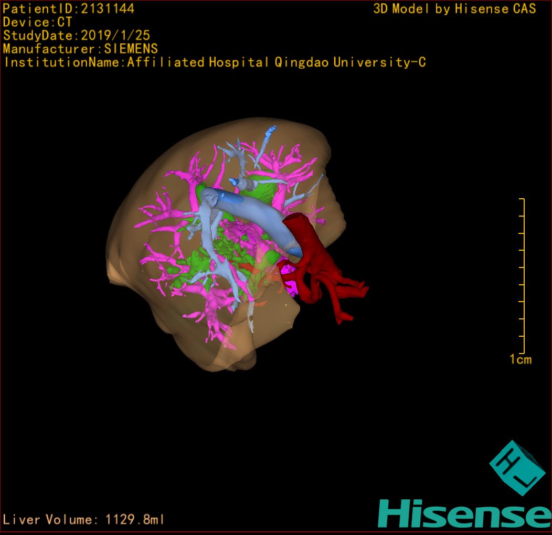Click the StudyDate:2019/1/25 label
The height and width of the screenshot is (535, 552).
[x=77, y=36]
